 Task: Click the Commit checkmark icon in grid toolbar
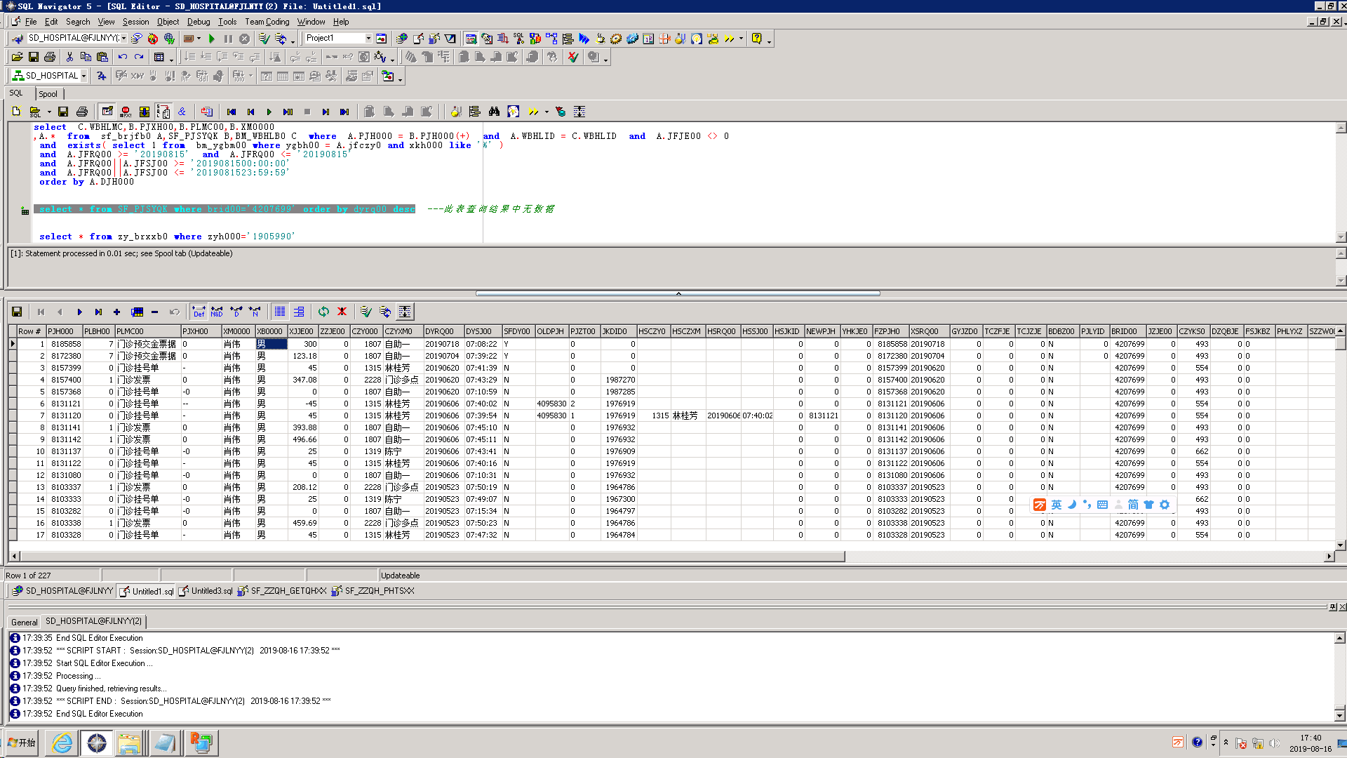tap(366, 312)
